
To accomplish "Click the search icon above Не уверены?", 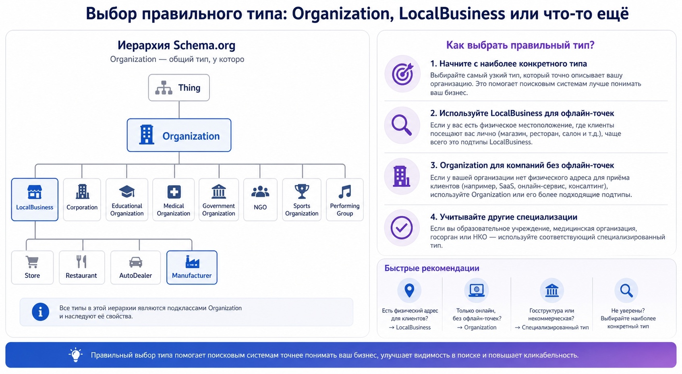I will click(626, 290).
